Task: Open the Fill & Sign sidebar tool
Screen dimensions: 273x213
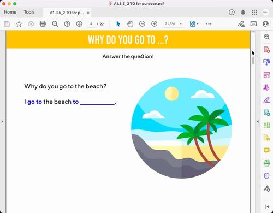Action: click(x=266, y=100)
